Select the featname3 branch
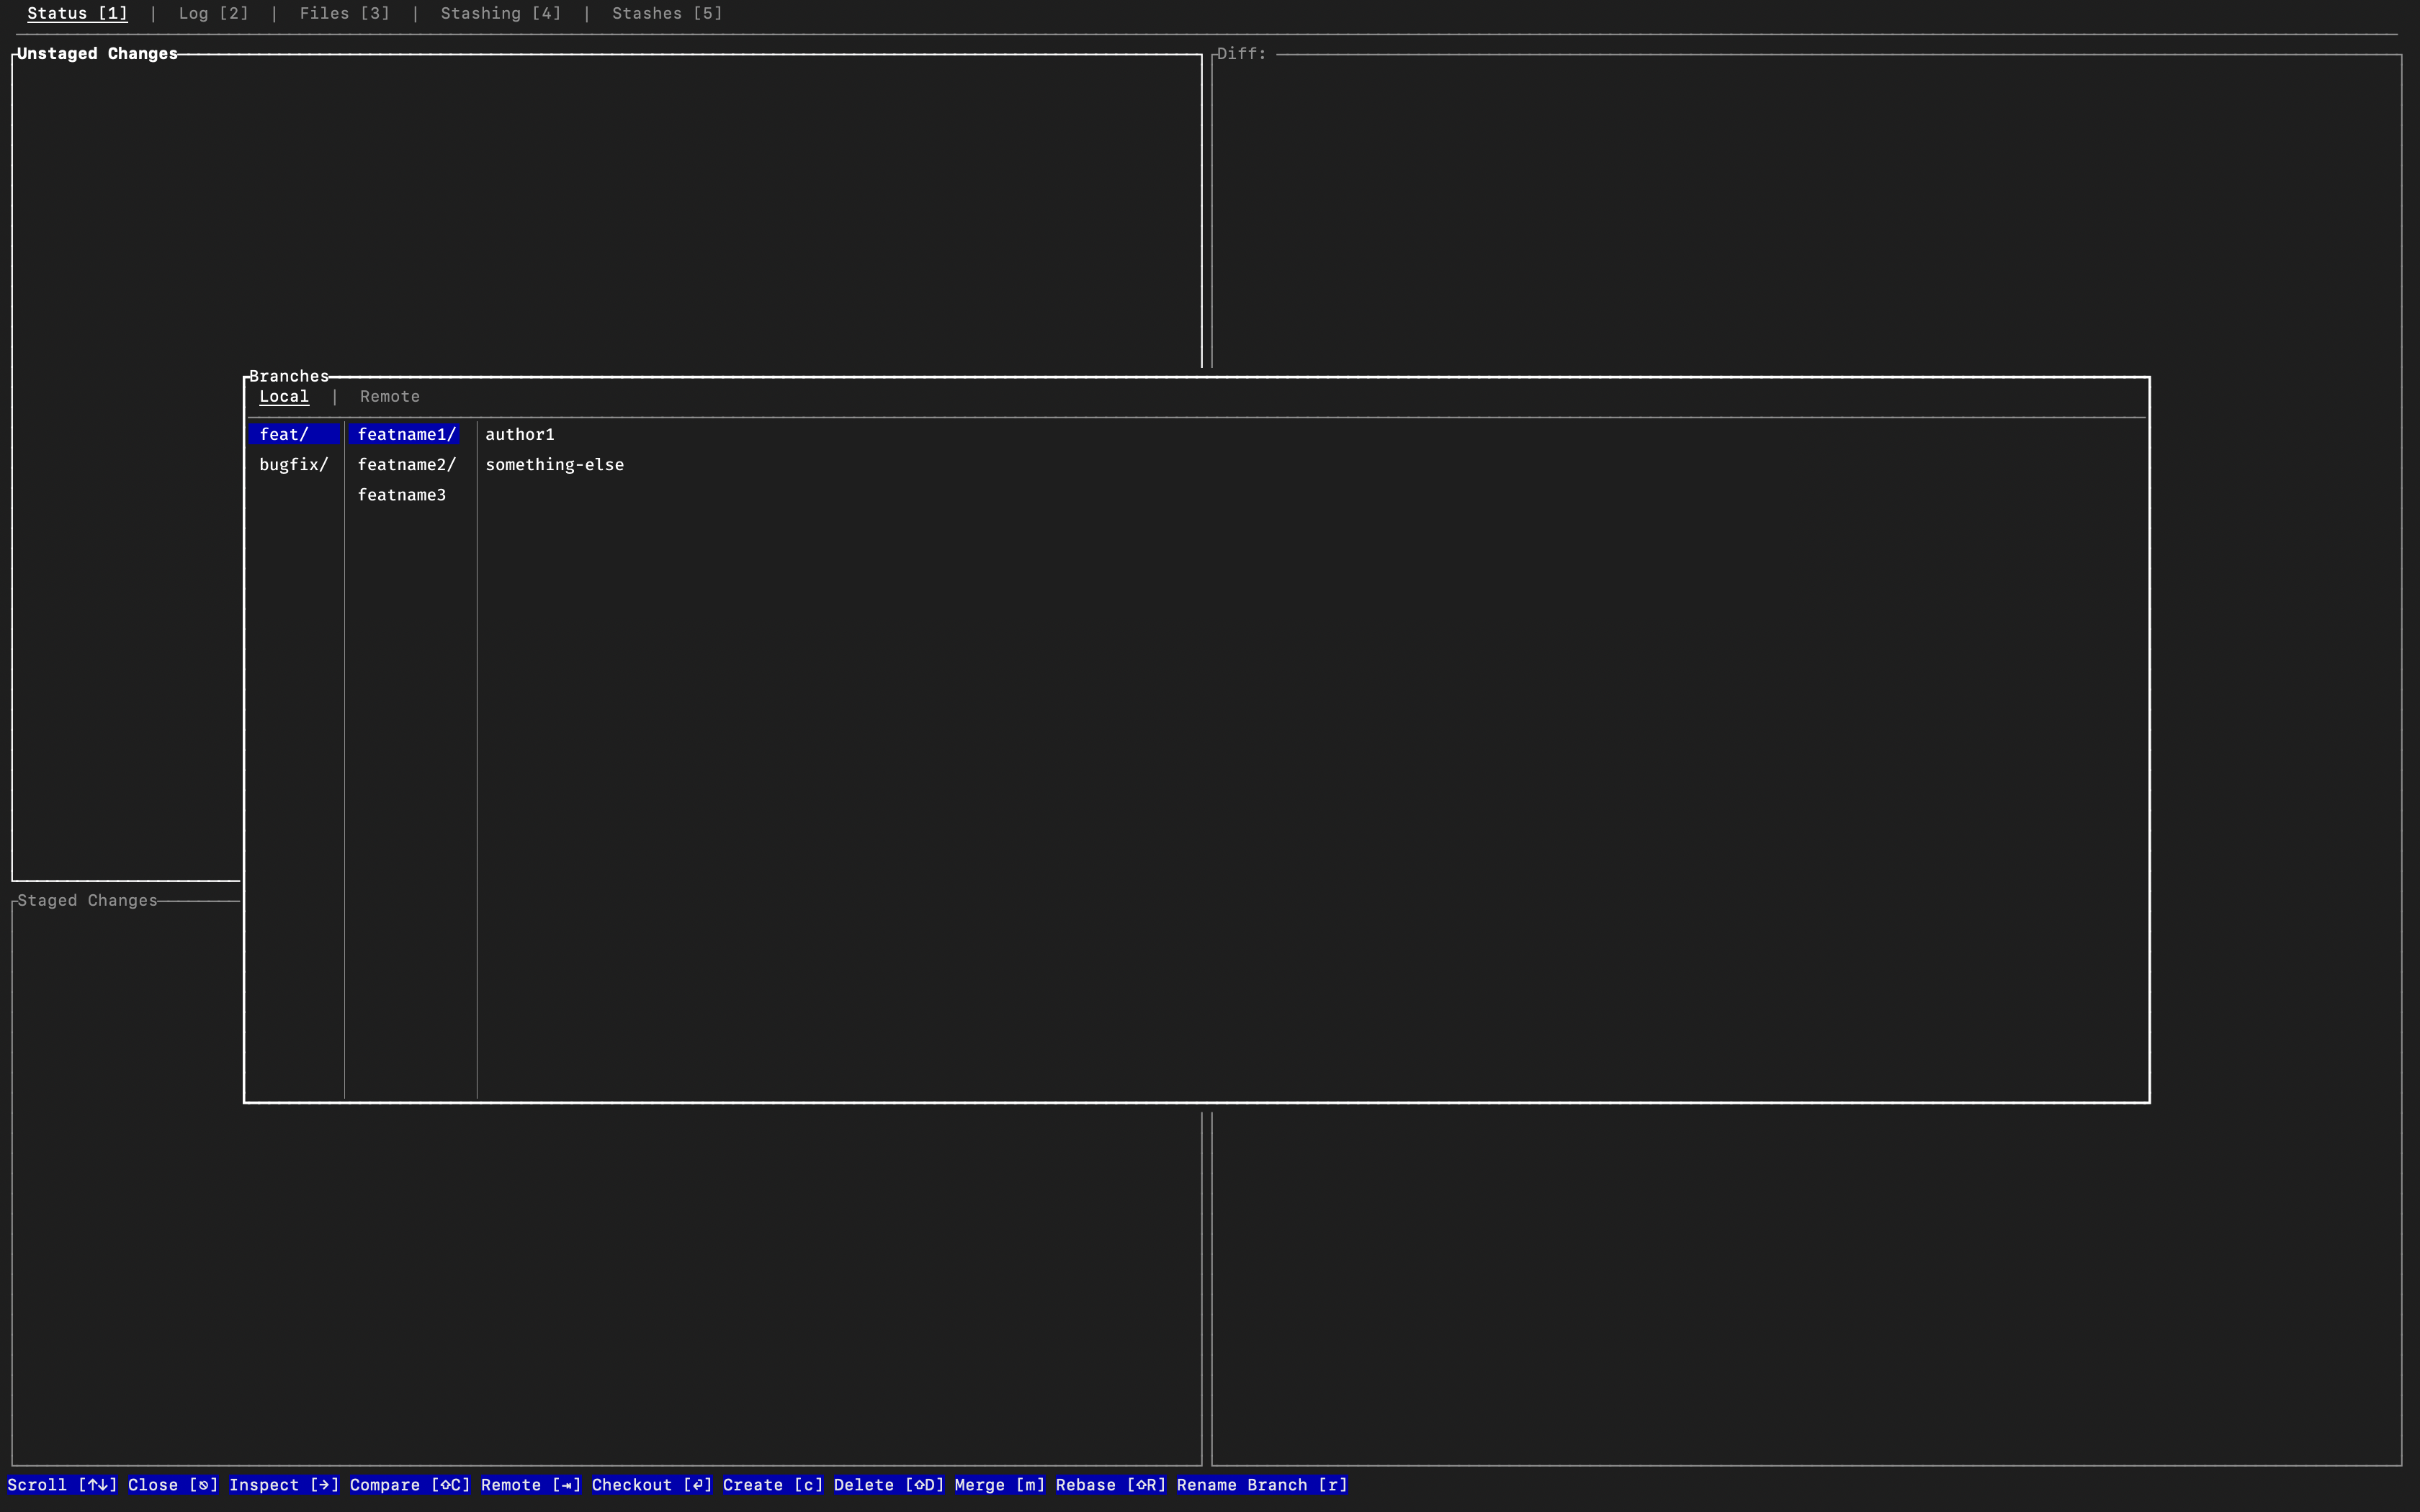Image resolution: width=2420 pixels, height=1512 pixels. [401, 495]
